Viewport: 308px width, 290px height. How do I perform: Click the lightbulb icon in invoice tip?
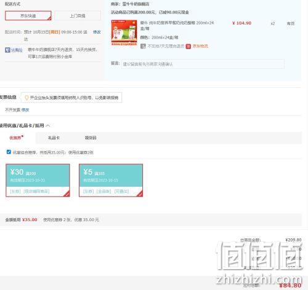pyautogui.click(x=26, y=98)
